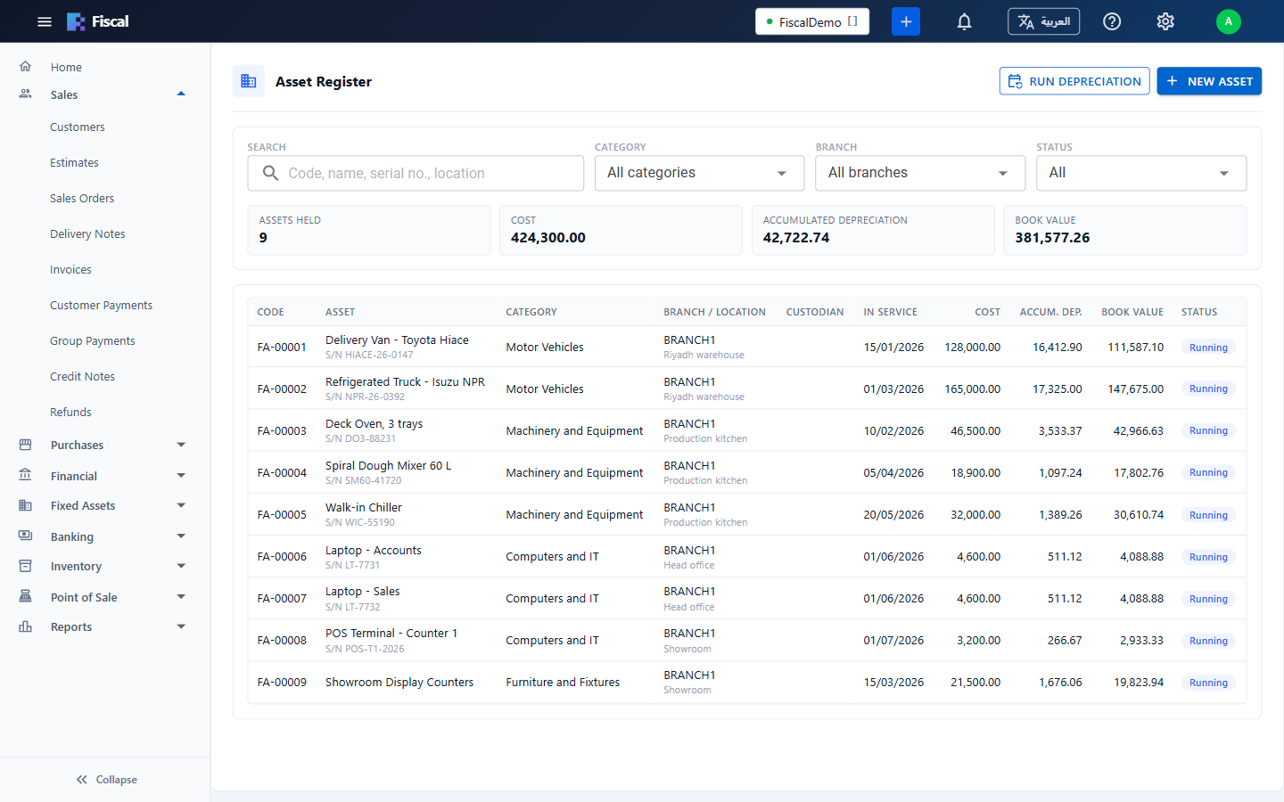1284x802 pixels.
Task: Click the Running status of FA-00009
Action: pos(1208,683)
